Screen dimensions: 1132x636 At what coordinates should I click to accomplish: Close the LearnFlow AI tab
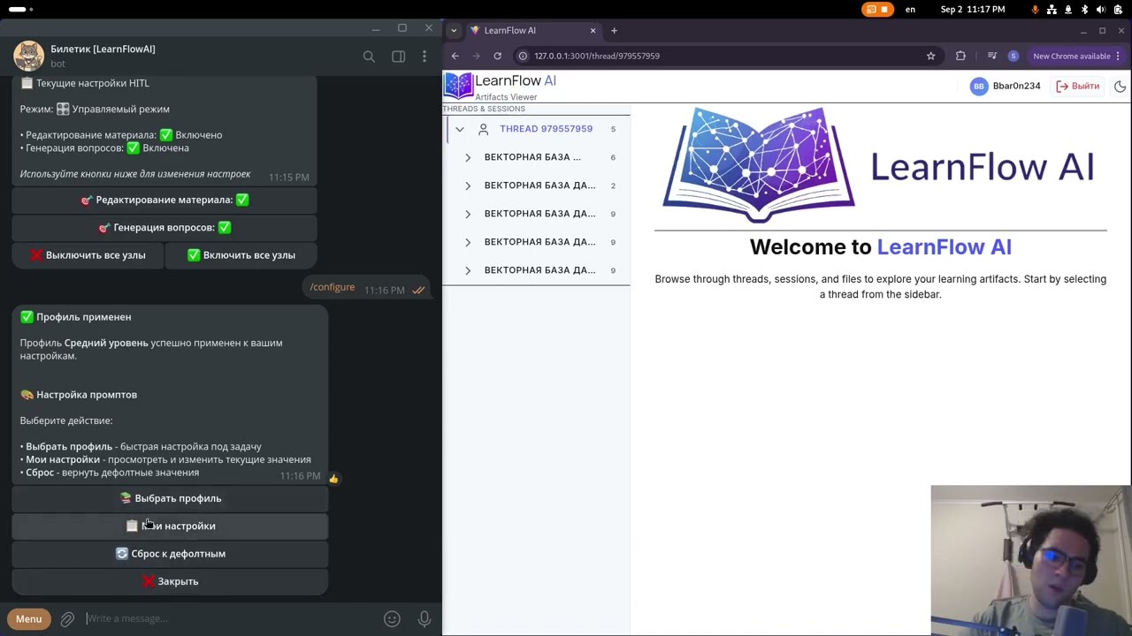(x=593, y=30)
